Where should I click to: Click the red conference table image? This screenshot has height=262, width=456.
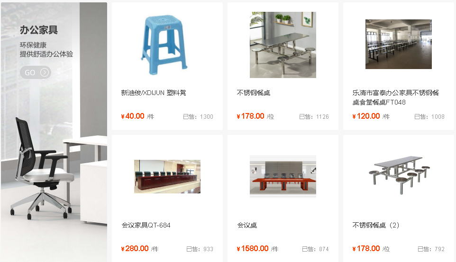pos(283,176)
